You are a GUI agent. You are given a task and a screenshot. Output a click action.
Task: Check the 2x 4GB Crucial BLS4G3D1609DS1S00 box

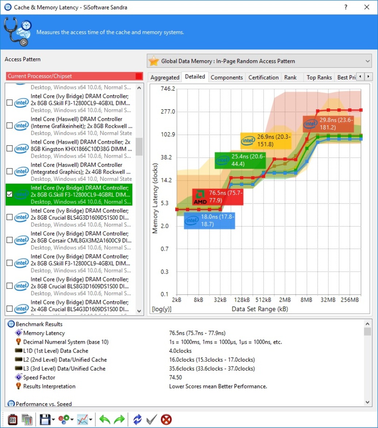pos(9,309)
